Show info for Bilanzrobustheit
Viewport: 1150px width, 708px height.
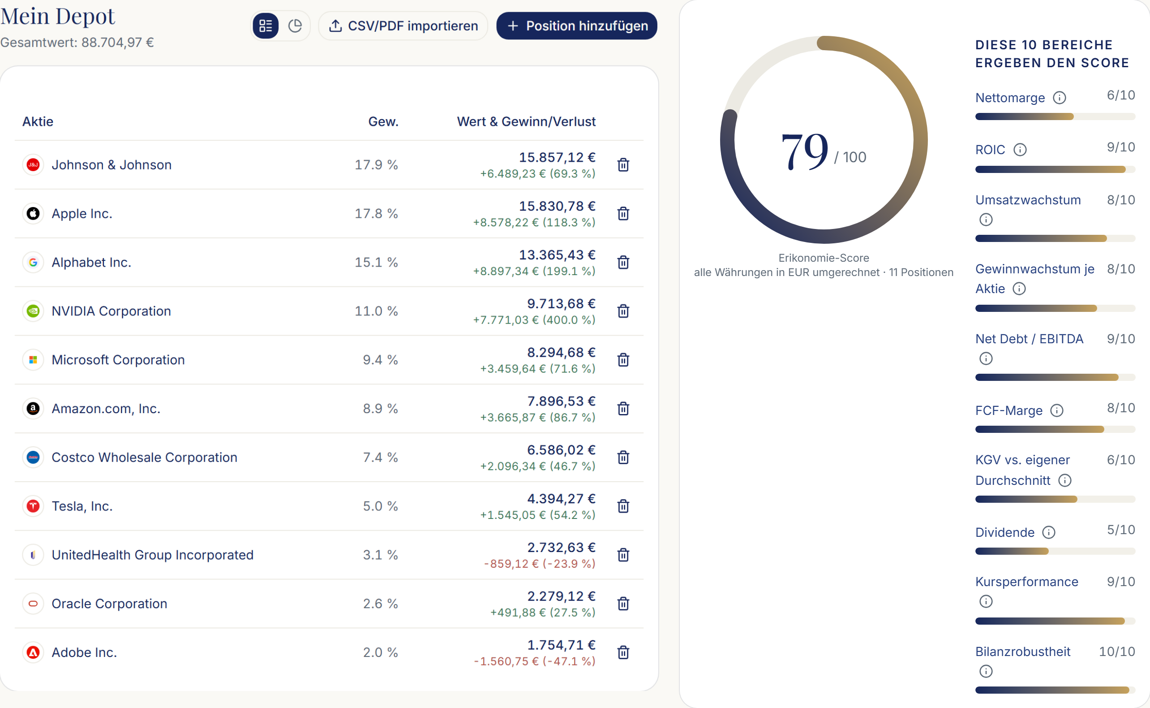pyautogui.click(x=986, y=671)
